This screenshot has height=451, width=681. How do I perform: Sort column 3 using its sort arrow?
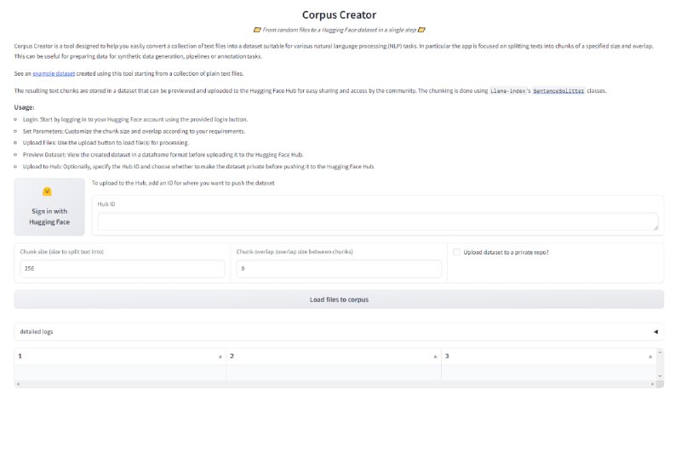650,356
